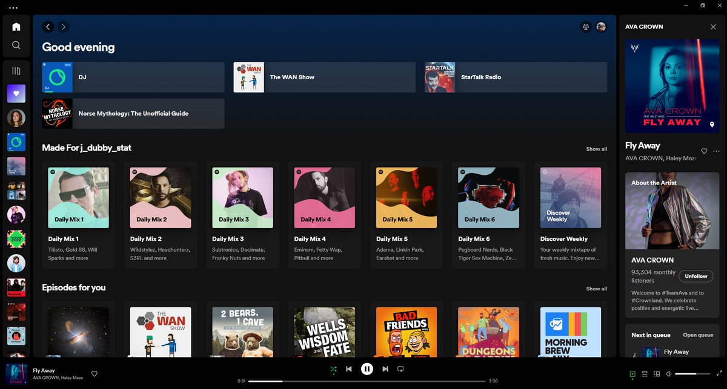727x389 pixels.
Task: Open the three-dot app menu
Action: 13,8
